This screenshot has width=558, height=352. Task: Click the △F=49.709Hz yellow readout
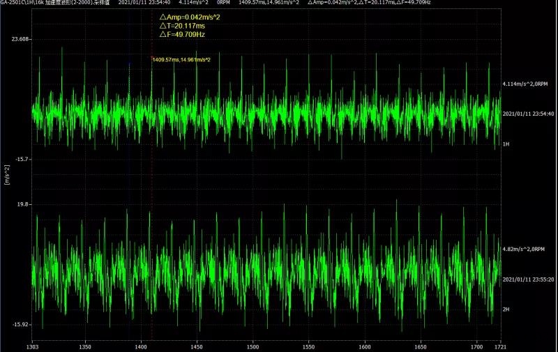pyautogui.click(x=182, y=33)
